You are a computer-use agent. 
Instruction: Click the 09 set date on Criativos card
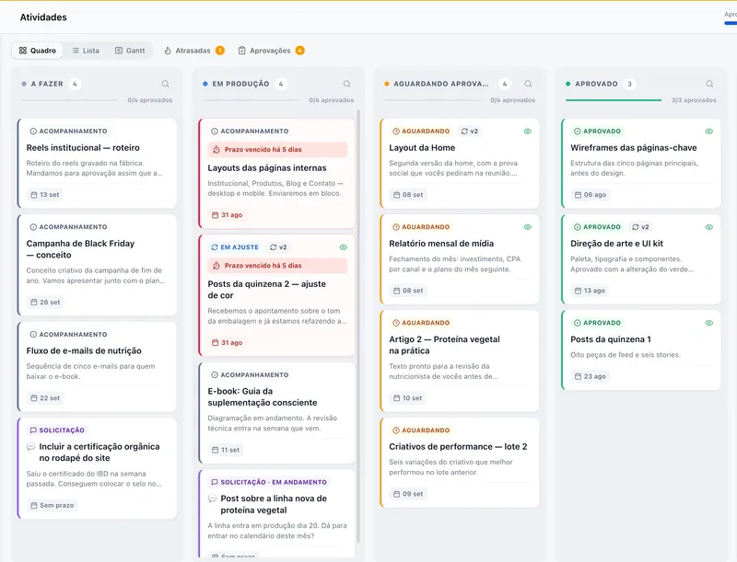408,494
